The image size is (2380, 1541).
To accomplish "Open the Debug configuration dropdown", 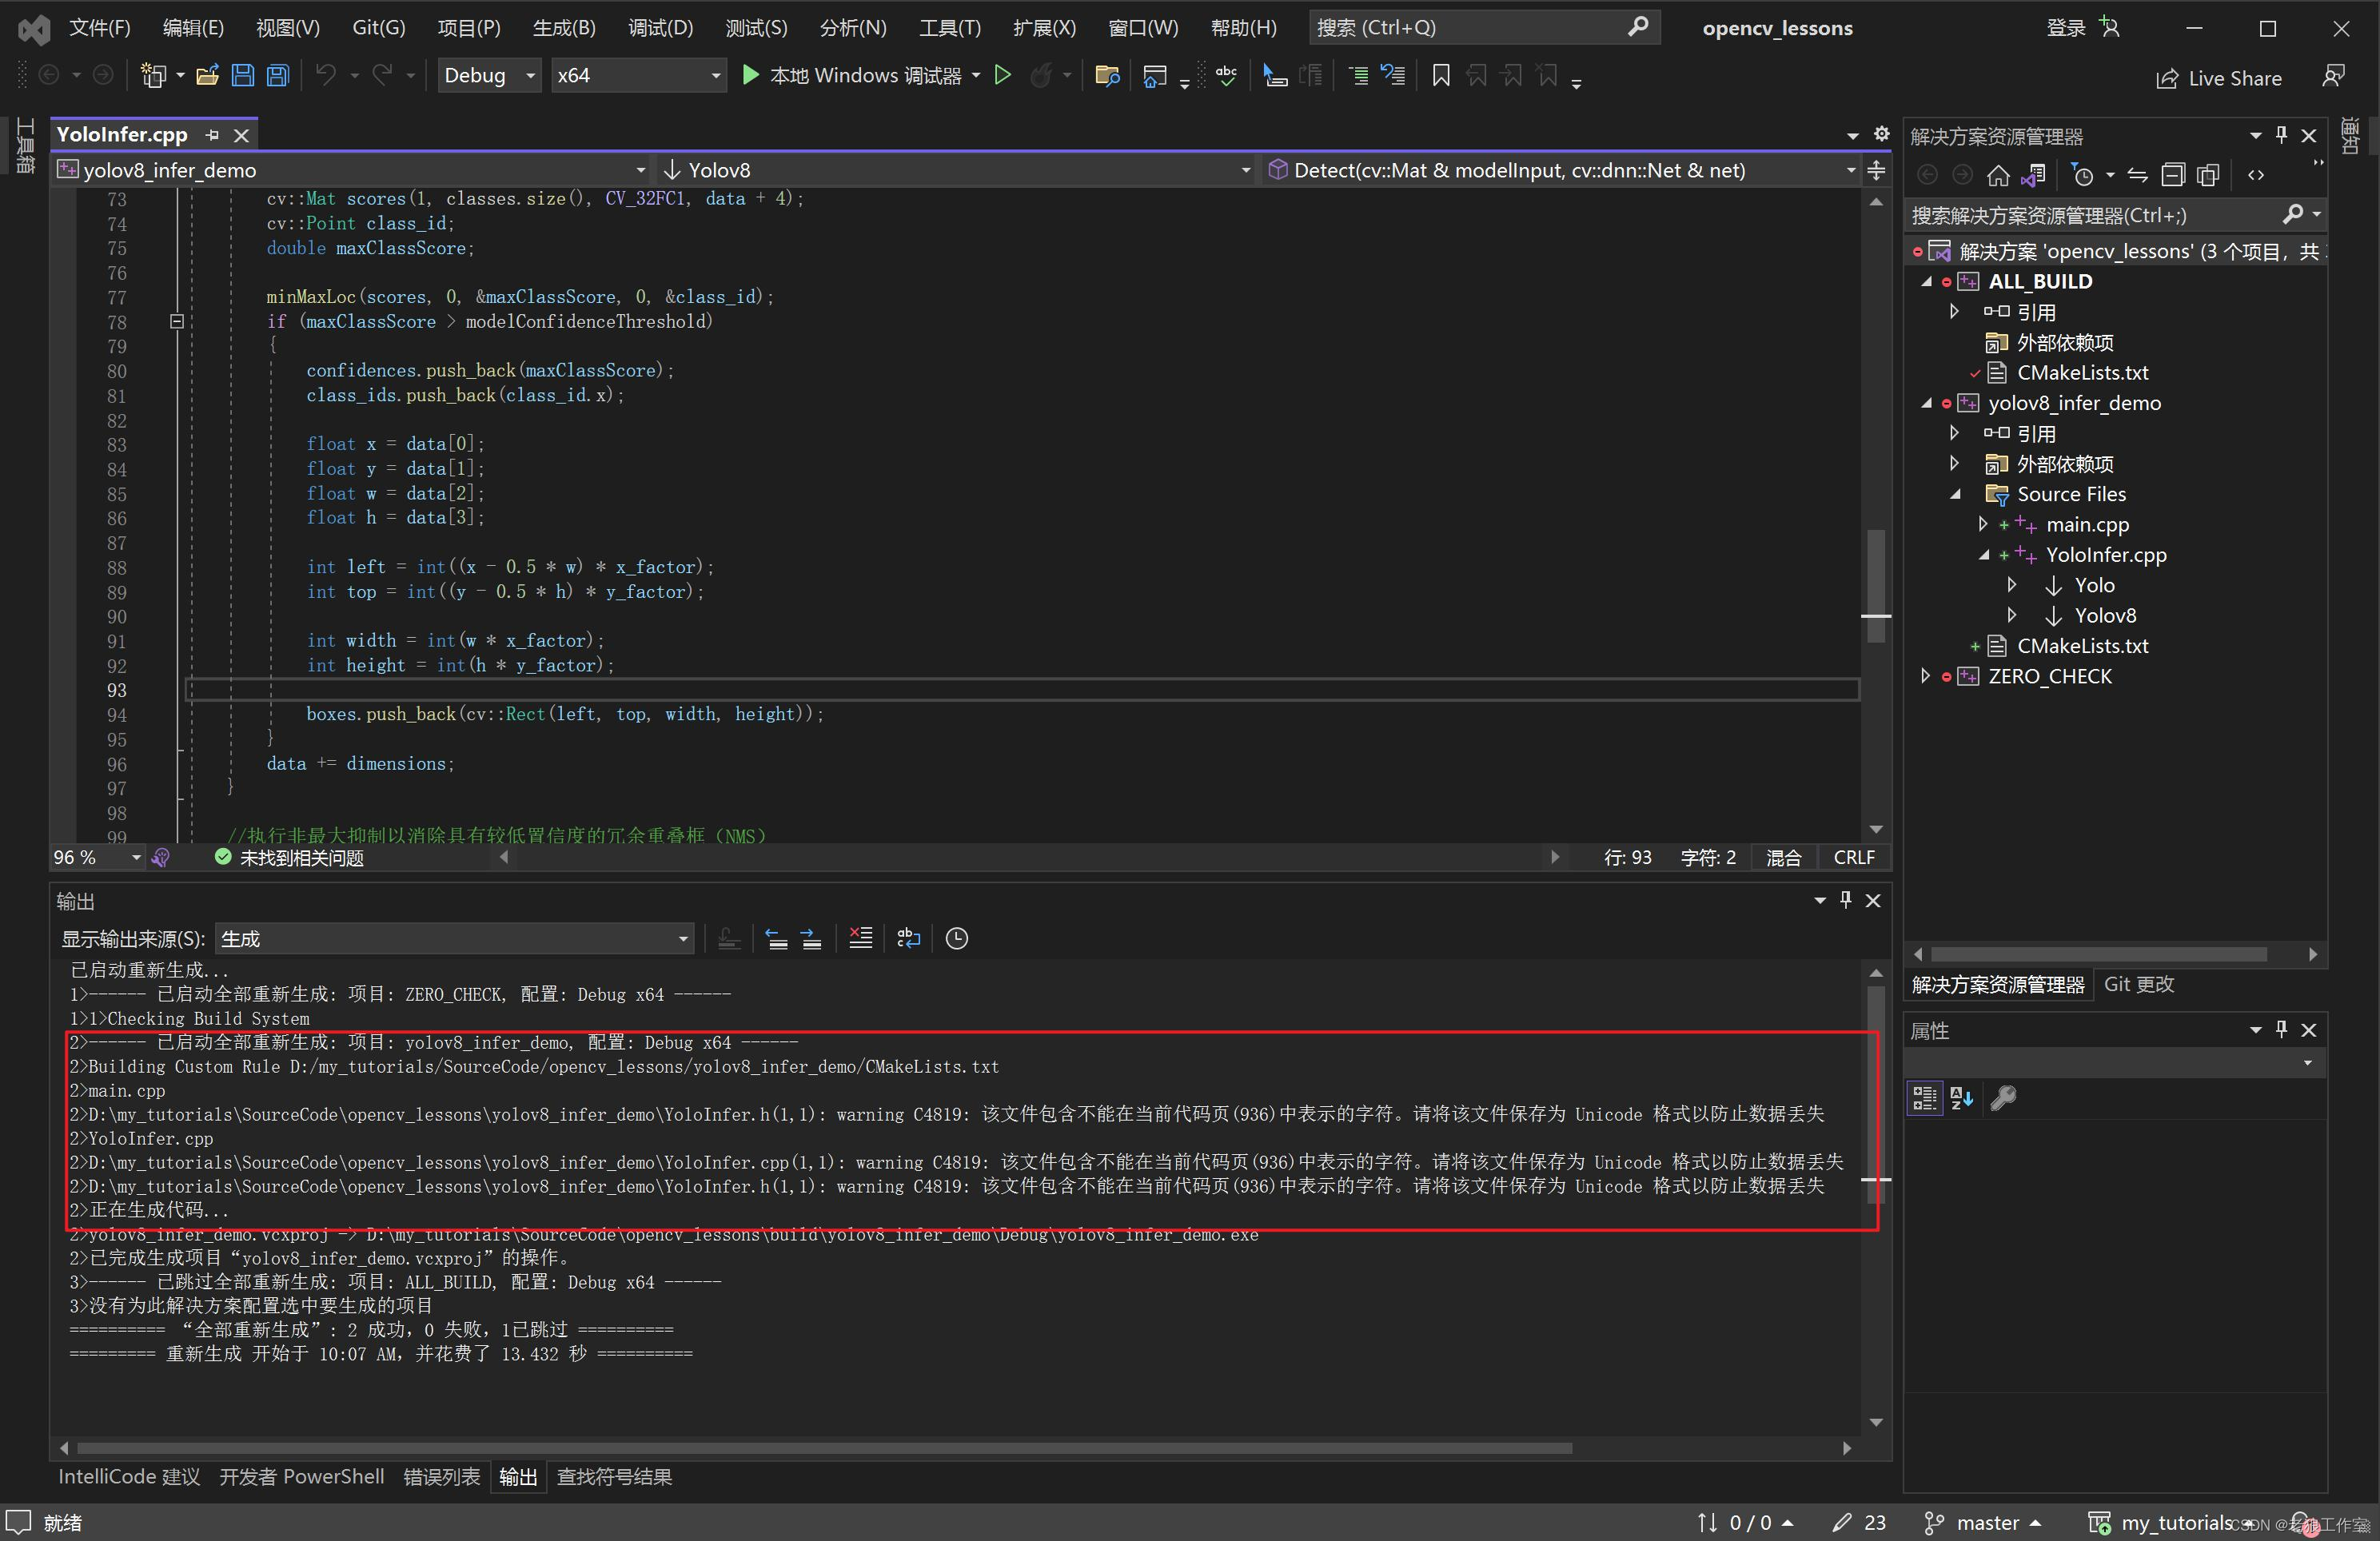I will (489, 75).
